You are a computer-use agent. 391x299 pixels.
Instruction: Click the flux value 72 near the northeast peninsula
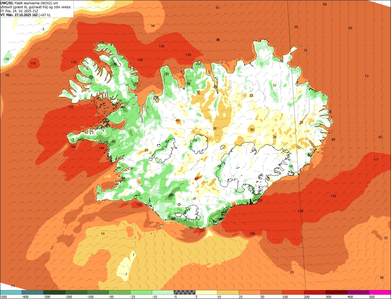pyautogui.click(x=305, y=50)
